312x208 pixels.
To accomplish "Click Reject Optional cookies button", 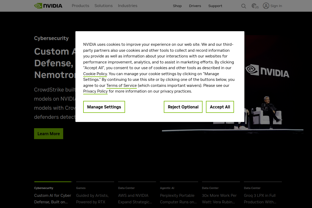I will coord(183,107).
